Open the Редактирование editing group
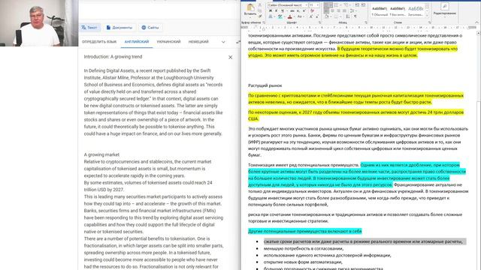Screen dimensions: 481x270 [x=444, y=10]
